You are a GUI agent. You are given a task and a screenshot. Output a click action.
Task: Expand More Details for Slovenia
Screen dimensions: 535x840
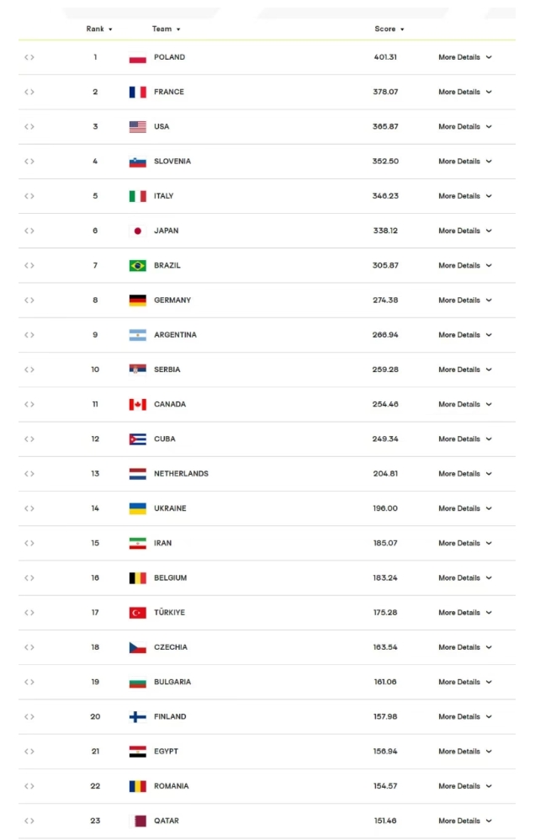[465, 162]
